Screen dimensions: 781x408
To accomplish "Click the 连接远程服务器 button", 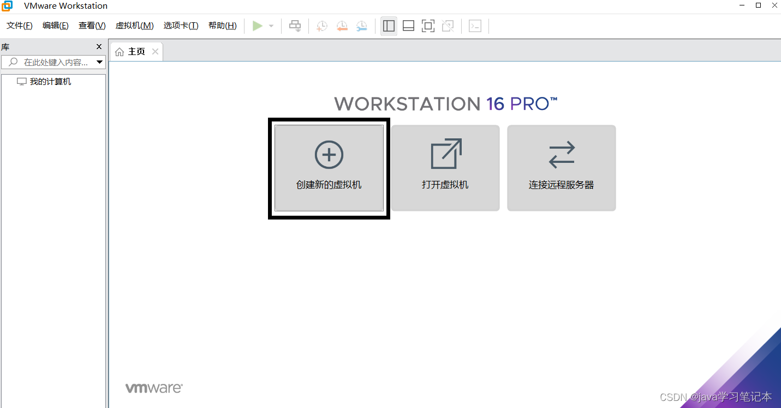I will click(x=562, y=168).
